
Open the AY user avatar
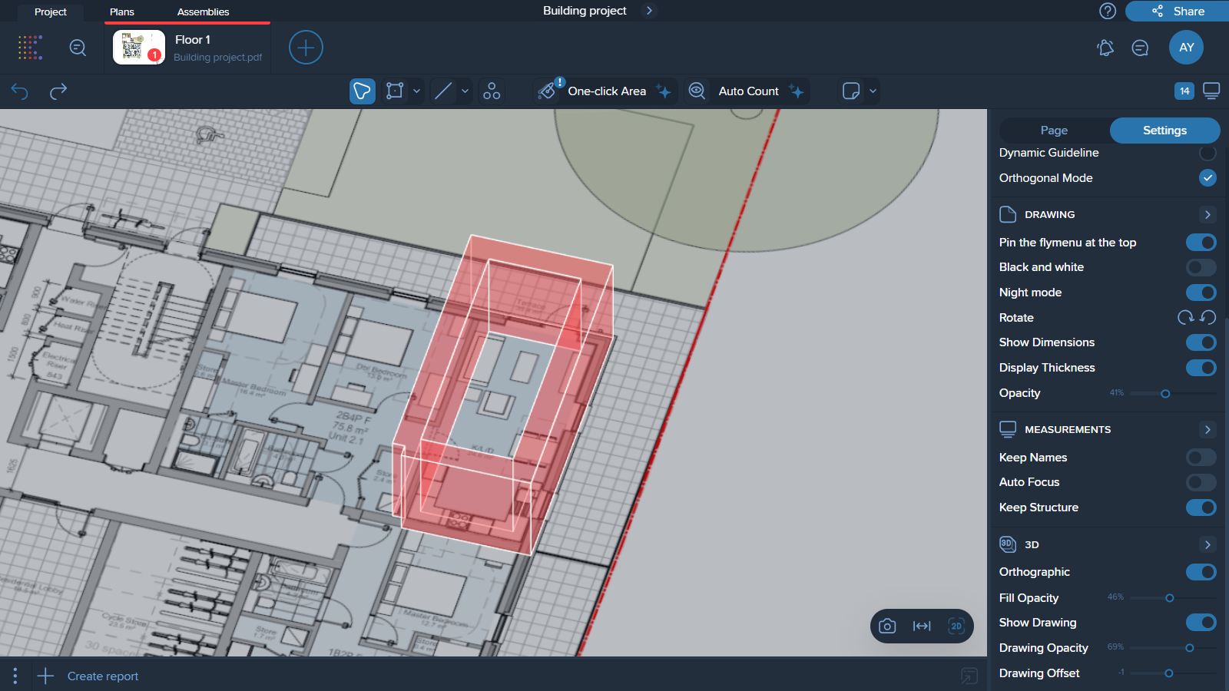pos(1187,48)
